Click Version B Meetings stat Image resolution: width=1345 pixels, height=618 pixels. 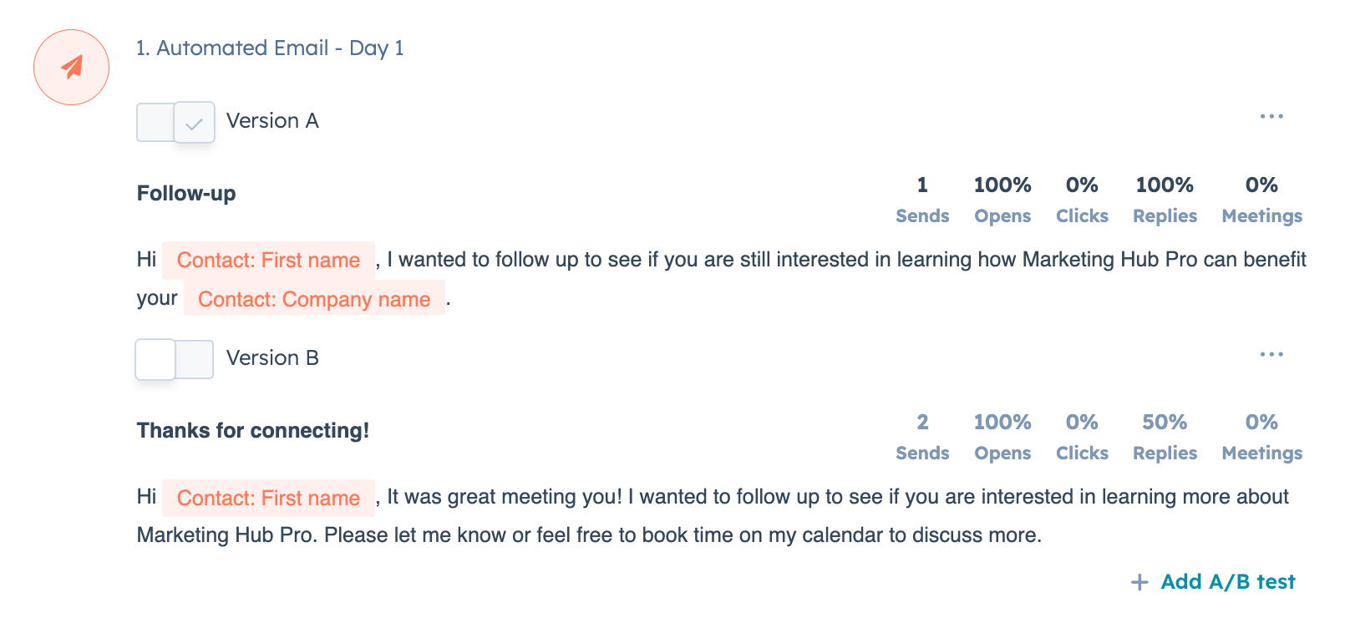[x=1261, y=437]
